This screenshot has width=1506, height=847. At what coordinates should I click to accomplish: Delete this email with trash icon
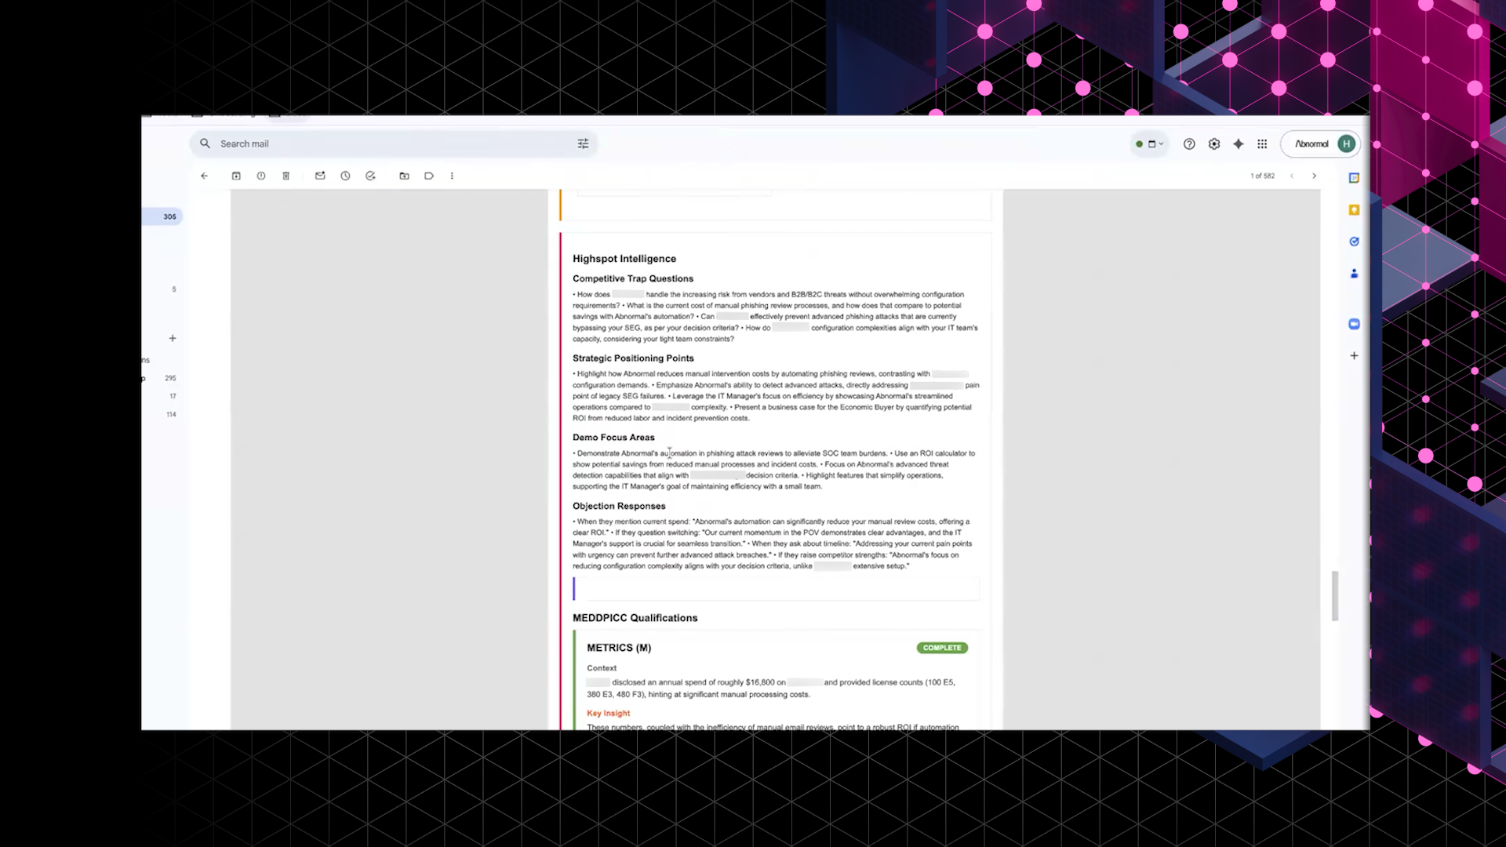[x=286, y=176]
